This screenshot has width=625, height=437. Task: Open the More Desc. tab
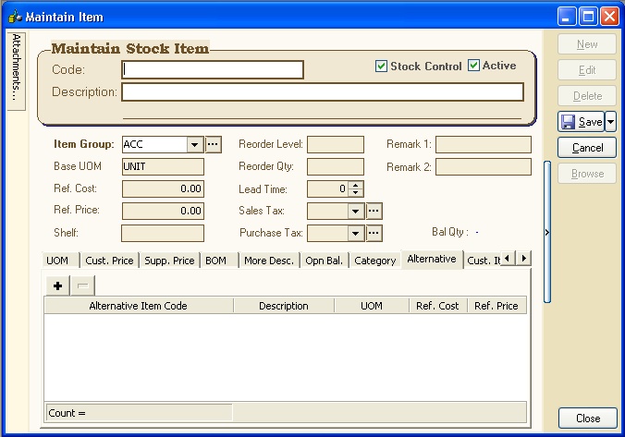click(269, 261)
